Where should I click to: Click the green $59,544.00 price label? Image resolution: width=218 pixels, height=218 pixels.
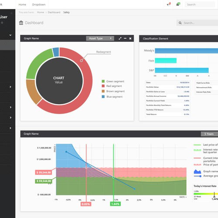(44, 181)
